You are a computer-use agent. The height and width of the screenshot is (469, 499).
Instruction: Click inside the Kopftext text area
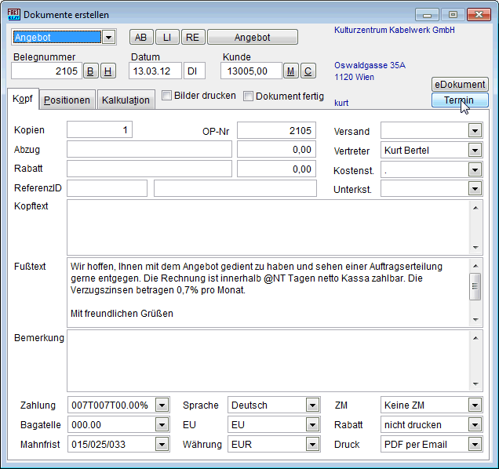[x=268, y=227]
